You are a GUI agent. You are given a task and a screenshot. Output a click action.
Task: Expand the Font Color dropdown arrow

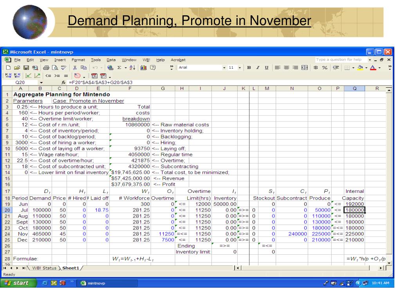(379, 68)
